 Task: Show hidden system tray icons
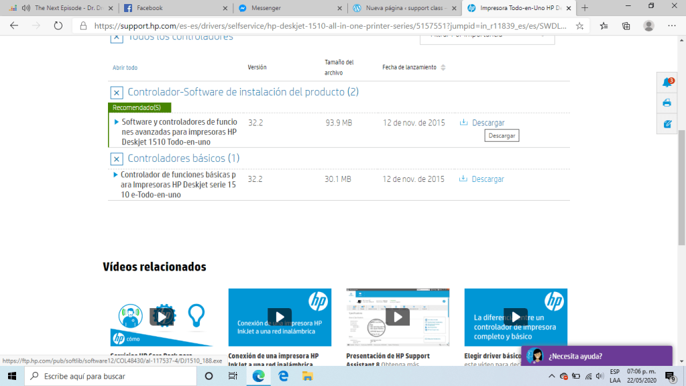(552, 376)
